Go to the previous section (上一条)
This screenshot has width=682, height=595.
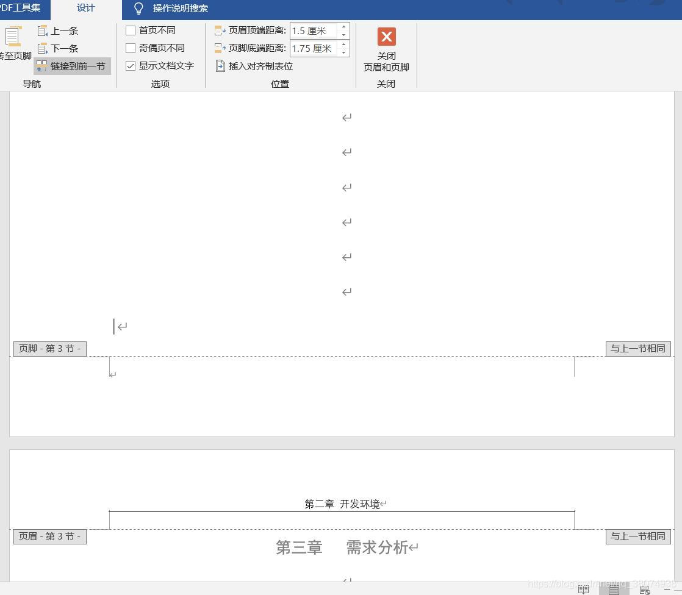pos(58,31)
